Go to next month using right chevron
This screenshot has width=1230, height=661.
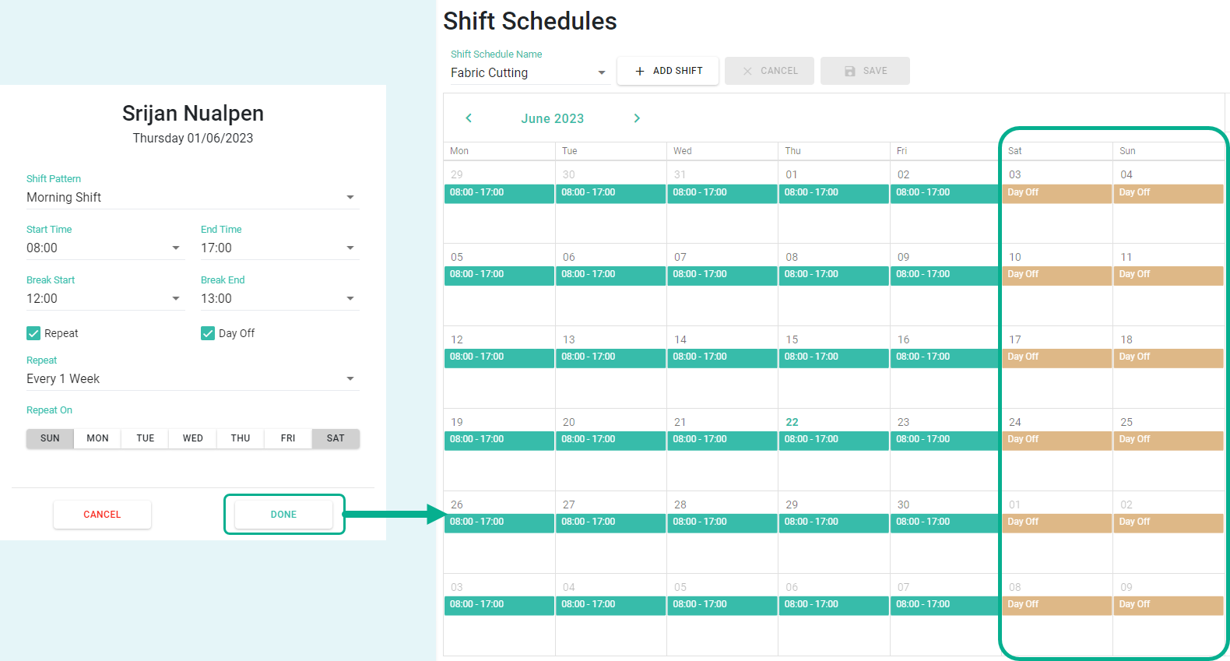(x=637, y=118)
